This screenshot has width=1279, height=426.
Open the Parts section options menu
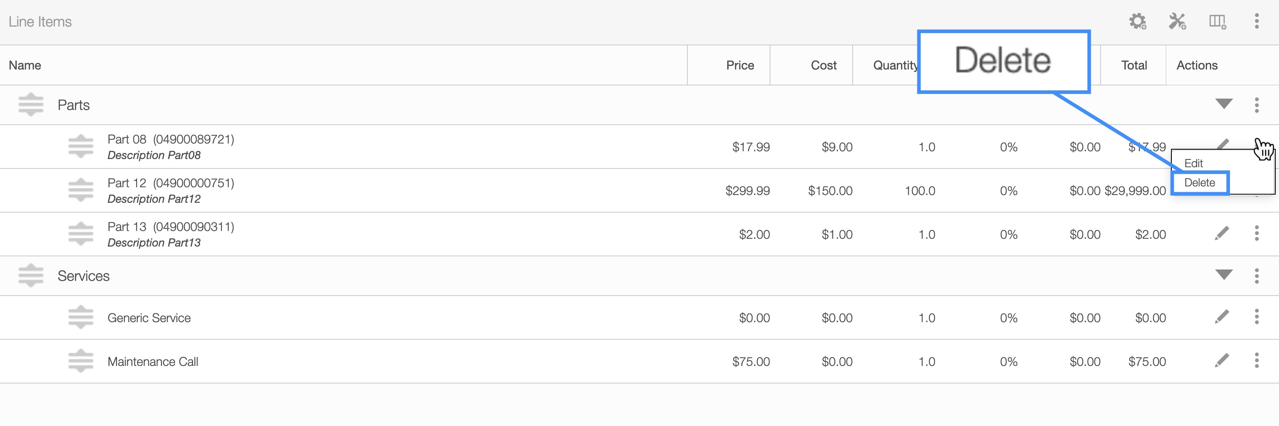click(1256, 105)
